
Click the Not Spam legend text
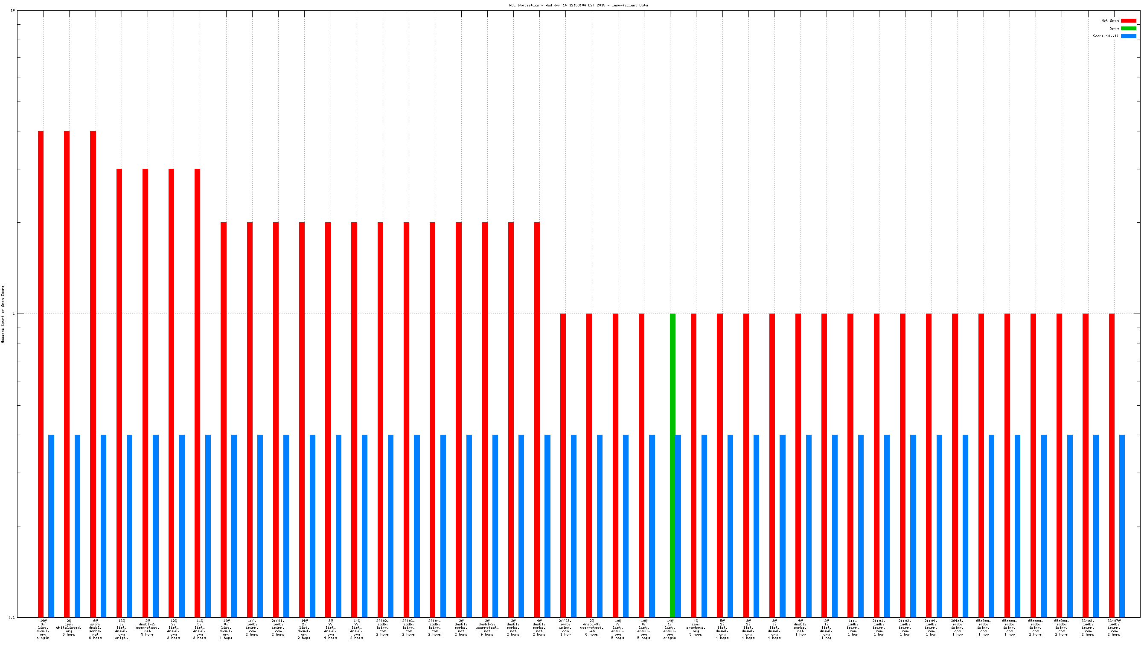pyautogui.click(x=1109, y=20)
